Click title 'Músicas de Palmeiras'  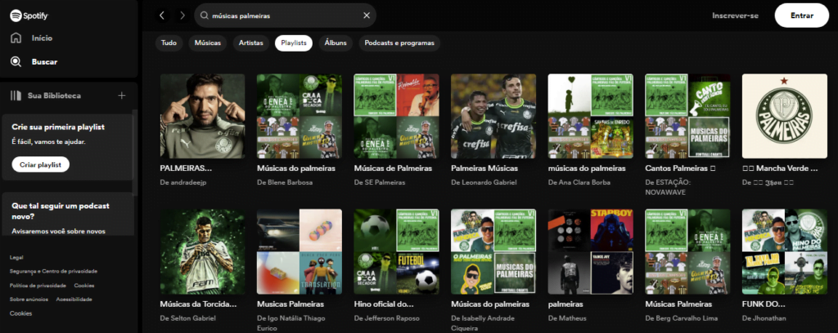393,169
